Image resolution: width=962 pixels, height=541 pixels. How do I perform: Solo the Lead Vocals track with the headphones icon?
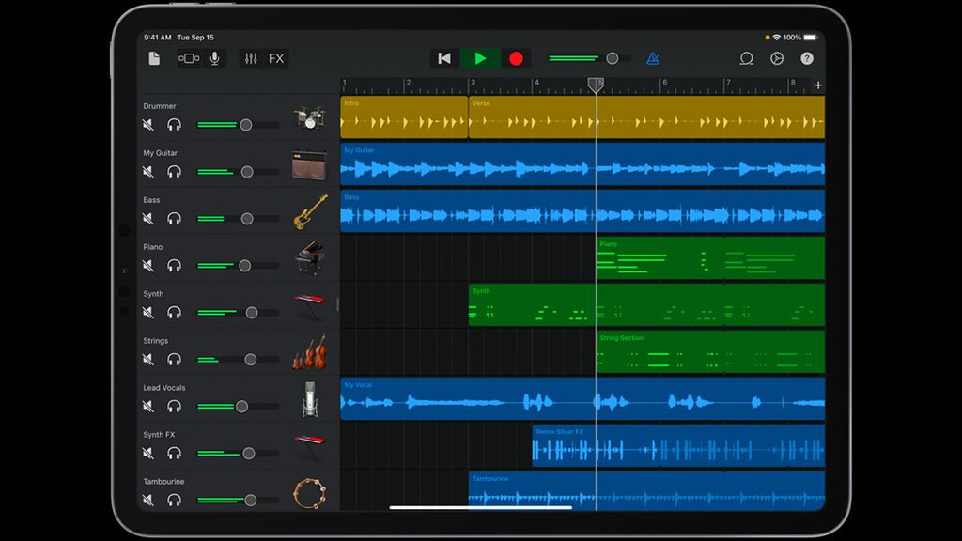pos(173,406)
